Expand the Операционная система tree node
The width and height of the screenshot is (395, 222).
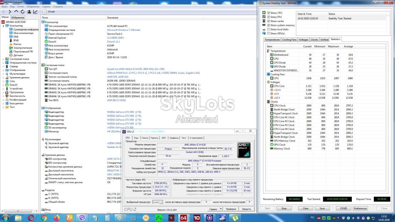(3, 63)
